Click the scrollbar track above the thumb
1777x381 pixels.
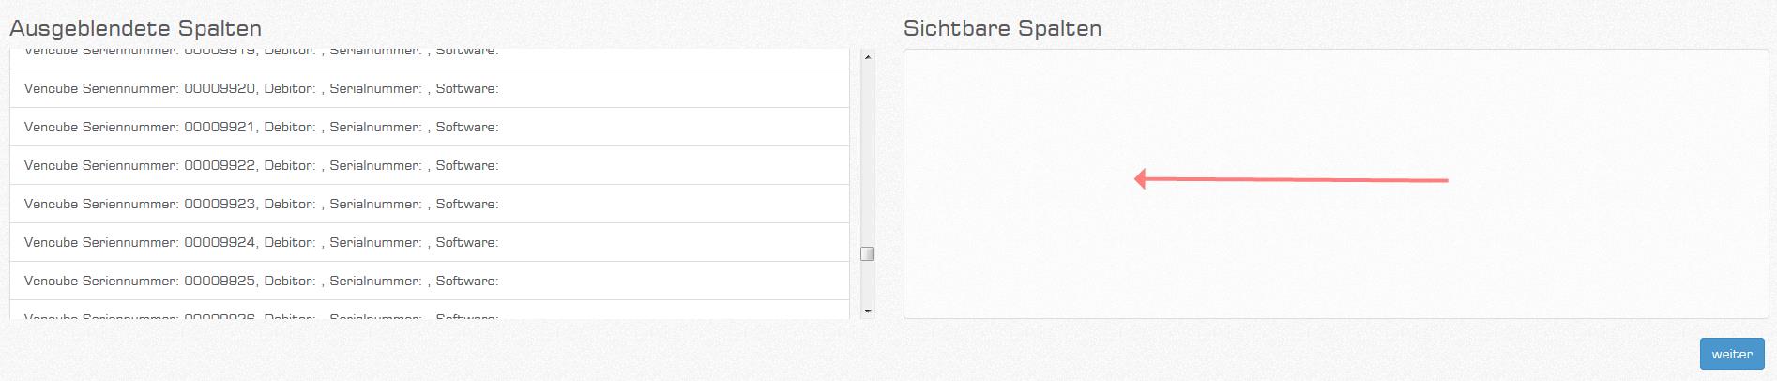click(x=868, y=150)
